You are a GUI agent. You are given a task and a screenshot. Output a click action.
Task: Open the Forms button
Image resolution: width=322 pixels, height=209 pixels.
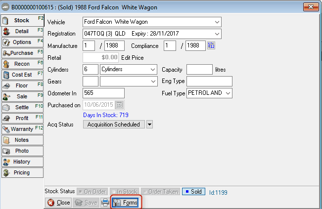point(126,203)
